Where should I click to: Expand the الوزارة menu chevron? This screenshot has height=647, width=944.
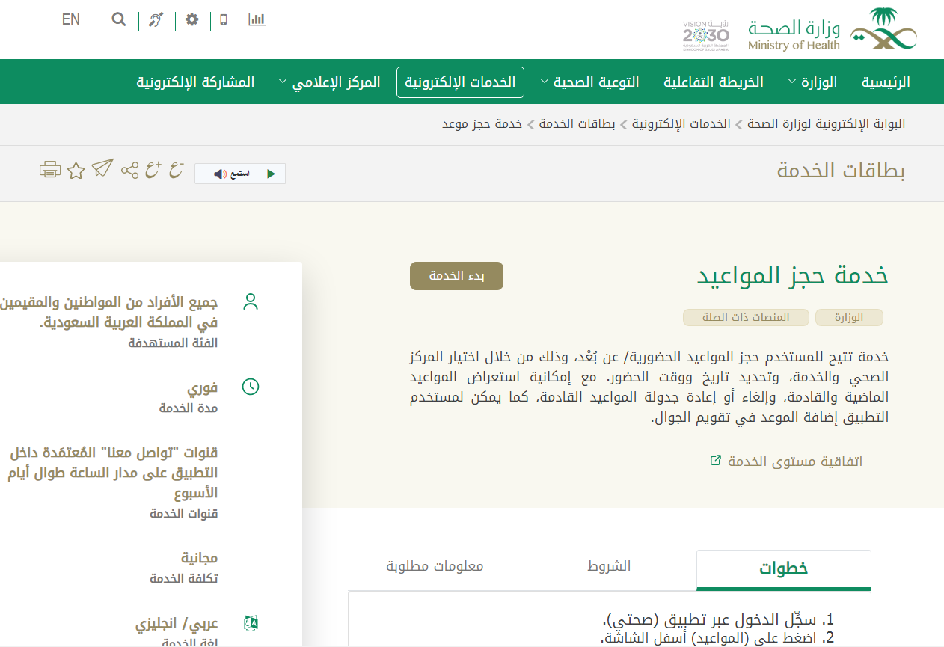pos(793,82)
